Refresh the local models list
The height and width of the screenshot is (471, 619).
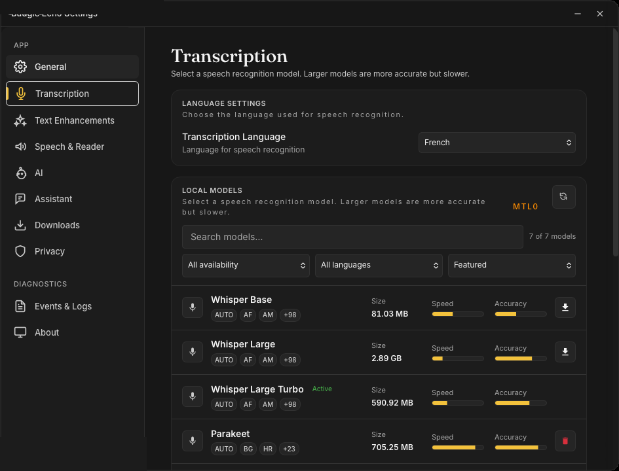click(563, 197)
